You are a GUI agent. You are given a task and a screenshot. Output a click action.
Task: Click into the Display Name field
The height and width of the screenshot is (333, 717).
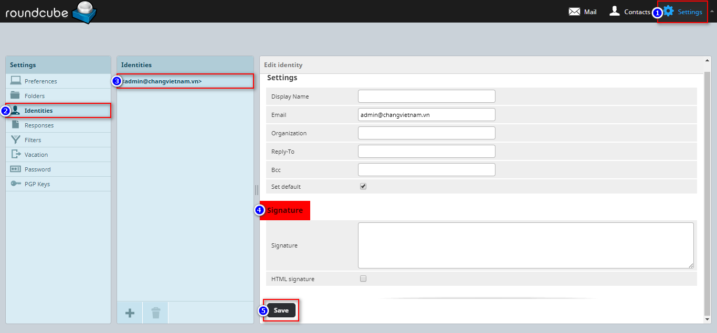coord(426,96)
